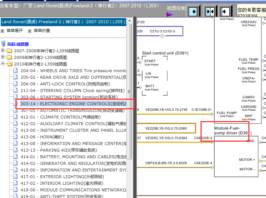
Task: Open 307-01 AUTOMATIC TRANSMISSION diagram
Action: 72,110
